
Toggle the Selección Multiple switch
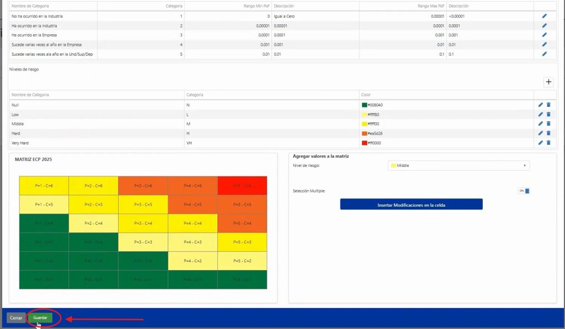pyautogui.click(x=524, y=191)
